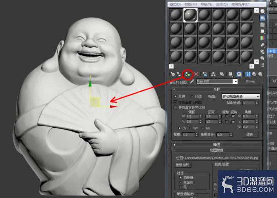Screen dimensions: 277x198
Task: Collapse the 位图参数 rollout
Action: click(x=217, y=150)
